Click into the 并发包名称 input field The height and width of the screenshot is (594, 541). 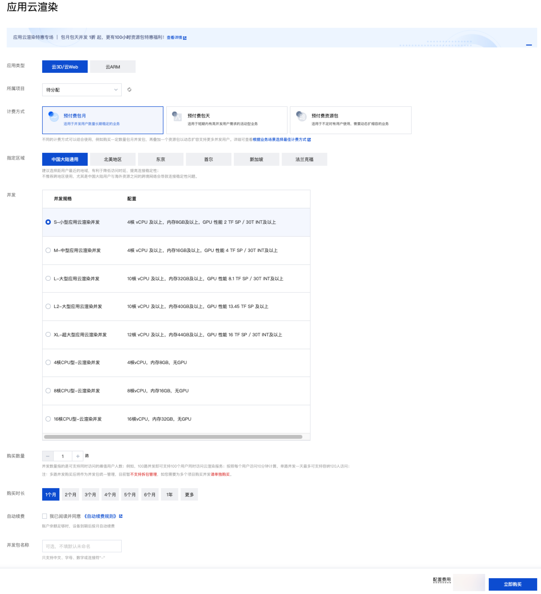point(82,546)
